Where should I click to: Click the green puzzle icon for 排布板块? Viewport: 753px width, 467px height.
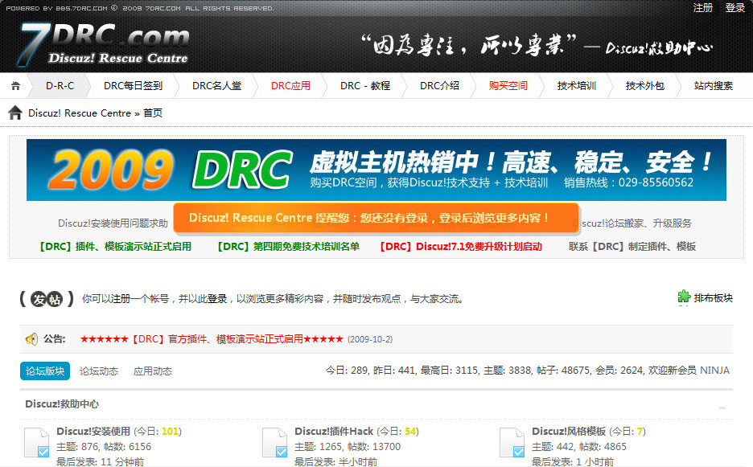(x=684, y=297)
